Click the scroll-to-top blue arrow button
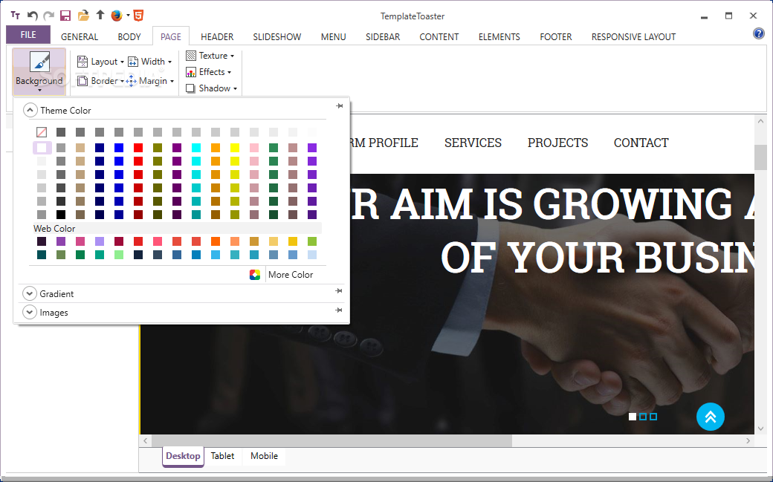The height and width of the screenshot is (482, 773). (x=711, y=417)
